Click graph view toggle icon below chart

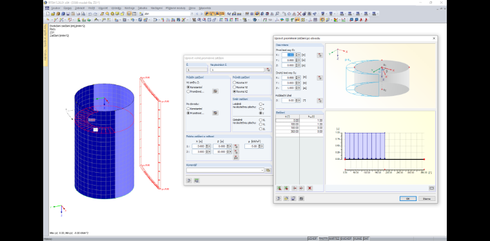point(432,188)
